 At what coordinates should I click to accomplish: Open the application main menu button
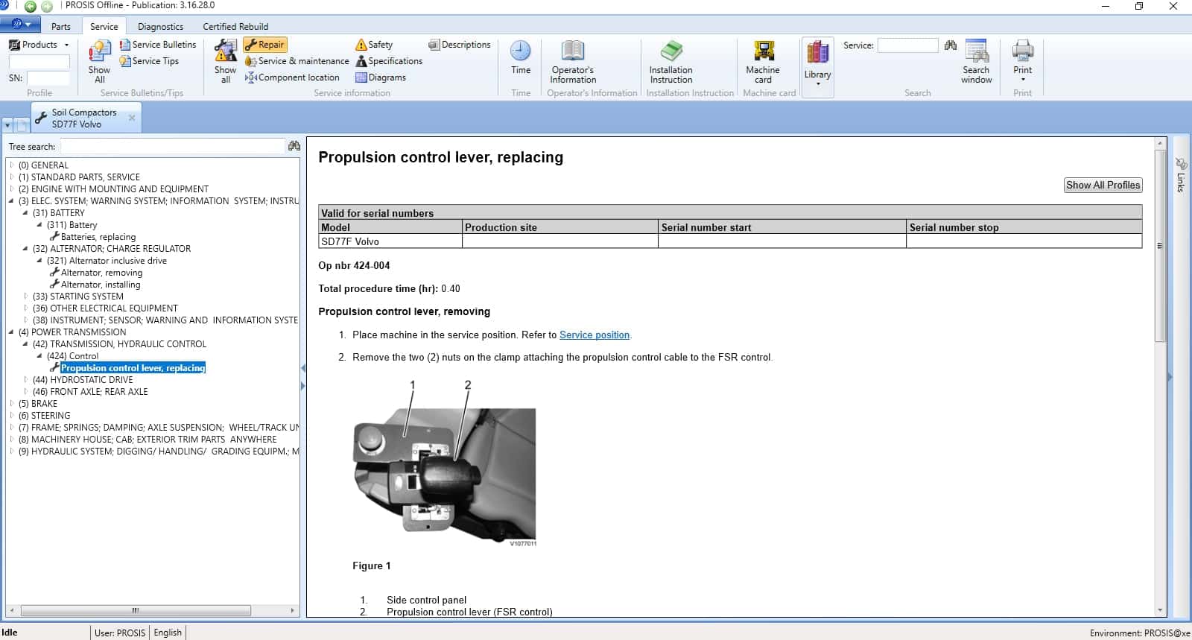20,25
